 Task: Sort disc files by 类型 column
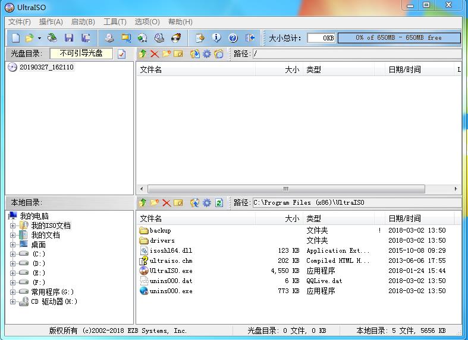tap(338, 69)
